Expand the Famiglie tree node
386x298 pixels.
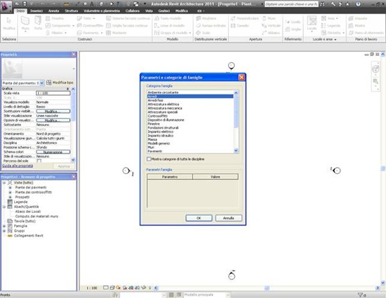(4, 226)
